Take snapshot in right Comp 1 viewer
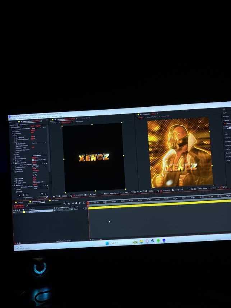This screenshot has width=231, height=308. coord(173,190)
